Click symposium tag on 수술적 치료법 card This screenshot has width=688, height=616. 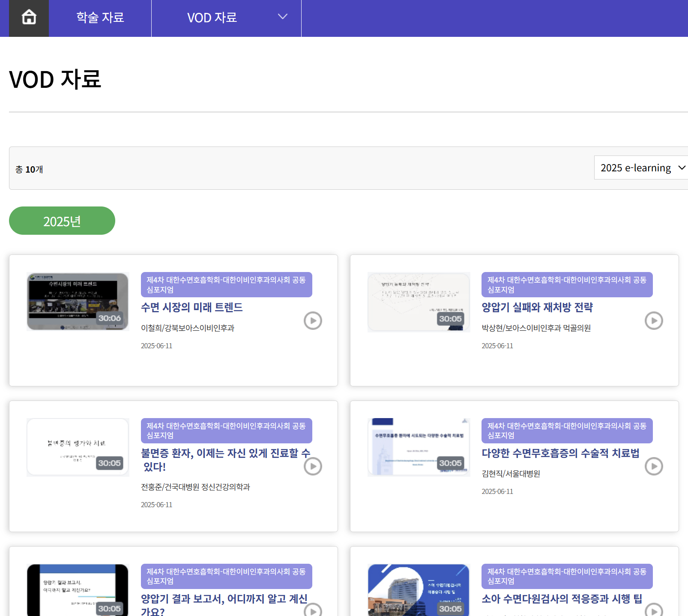[x=567, y=431]
